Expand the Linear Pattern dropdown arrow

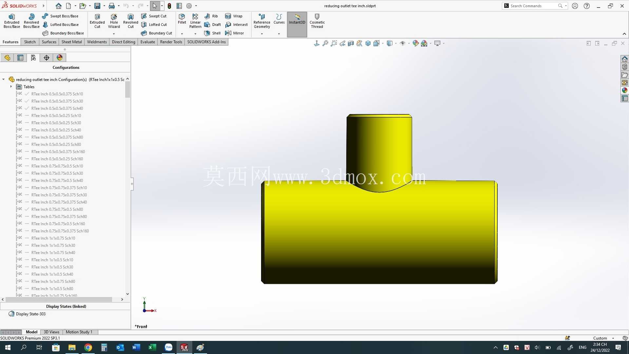tap(195, 34)
